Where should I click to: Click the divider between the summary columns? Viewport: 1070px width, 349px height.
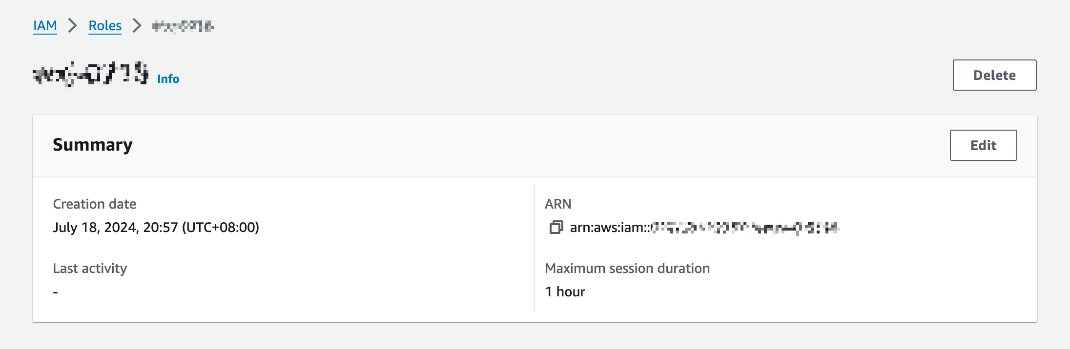(535, 248)
